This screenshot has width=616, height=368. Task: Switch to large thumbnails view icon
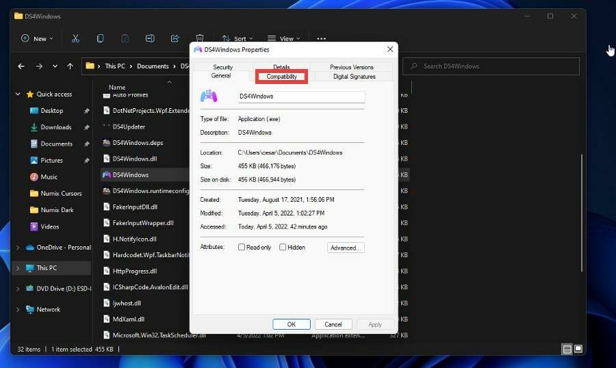(x=578, y=349)
